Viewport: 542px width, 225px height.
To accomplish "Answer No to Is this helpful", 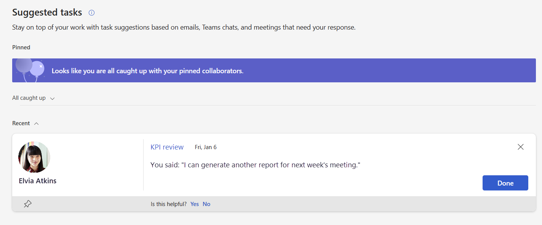I will pos(206,204).
